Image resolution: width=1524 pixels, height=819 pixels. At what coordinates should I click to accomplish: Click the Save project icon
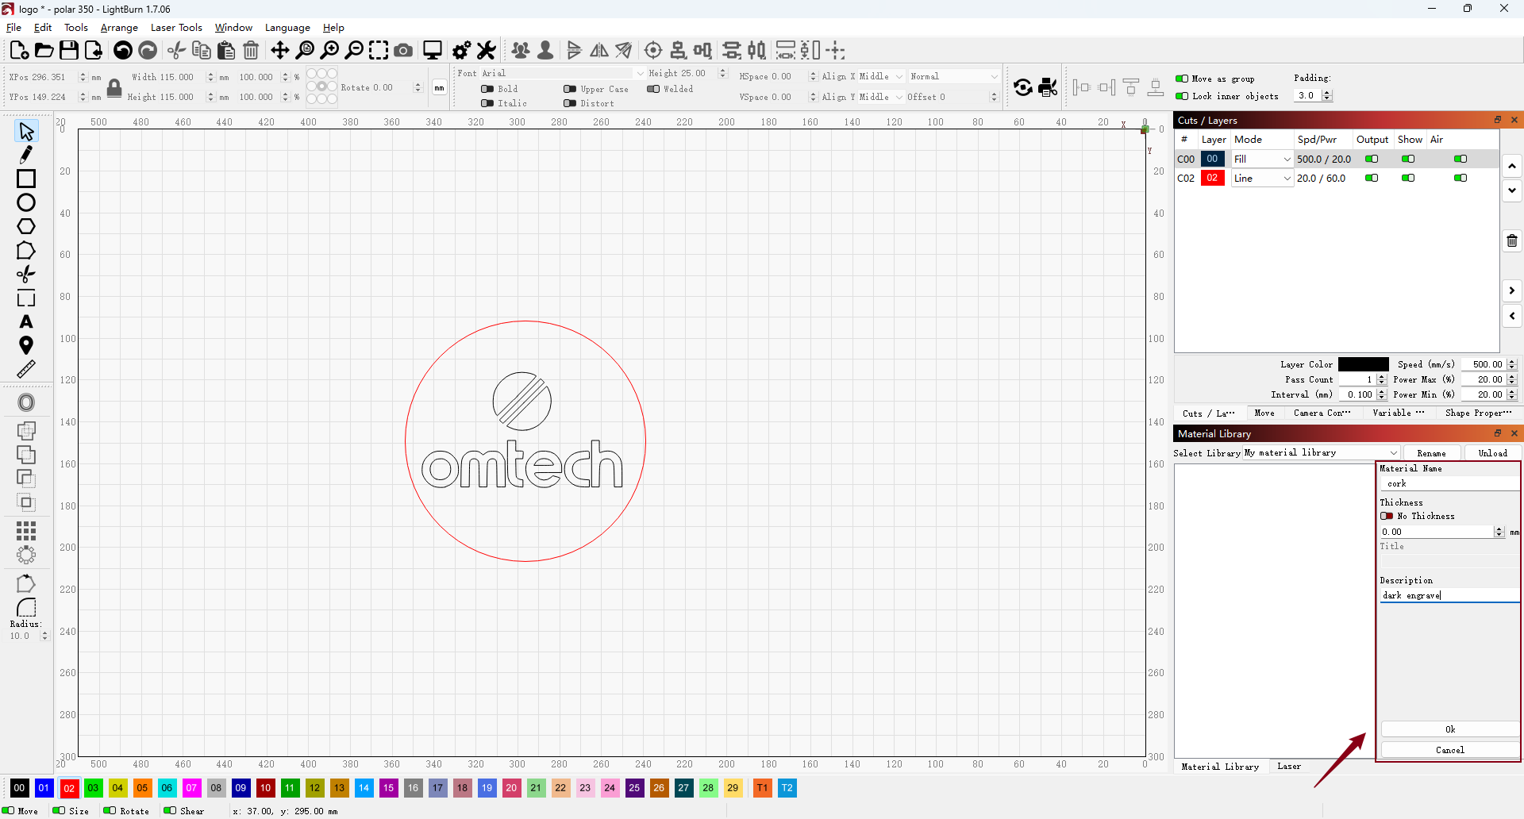[x=69, y=50]
